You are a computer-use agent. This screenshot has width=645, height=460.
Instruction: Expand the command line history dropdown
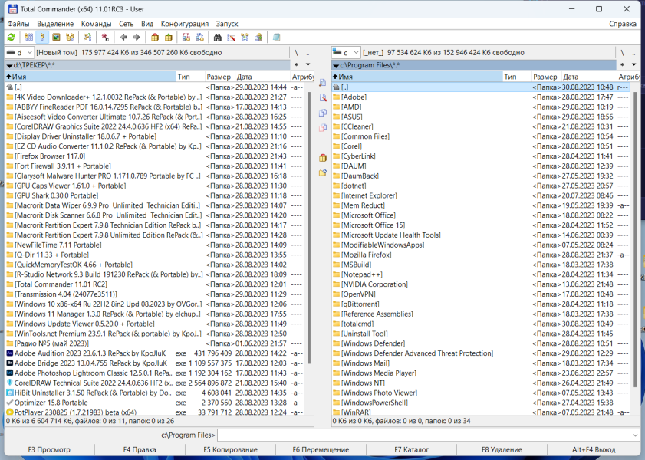[x=635, y=435]
